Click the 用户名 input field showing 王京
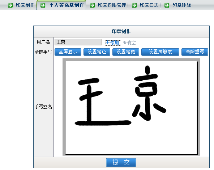 point(78,42)
